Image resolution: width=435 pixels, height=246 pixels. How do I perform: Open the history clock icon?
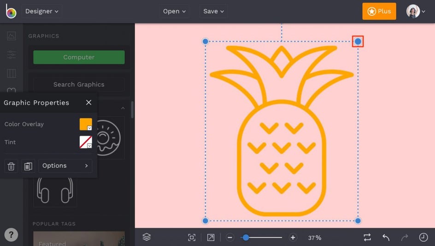[x=423, y=237]
